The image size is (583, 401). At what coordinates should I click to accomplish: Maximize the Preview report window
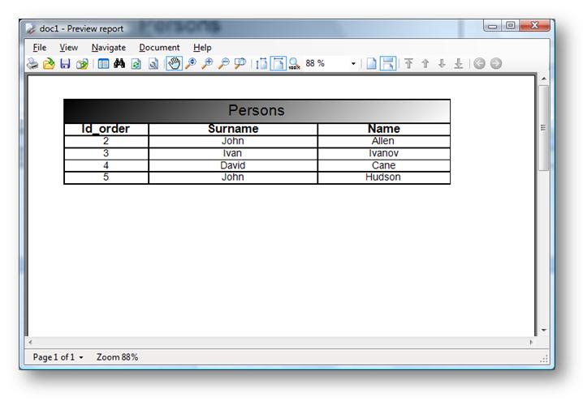coord(511,26)
